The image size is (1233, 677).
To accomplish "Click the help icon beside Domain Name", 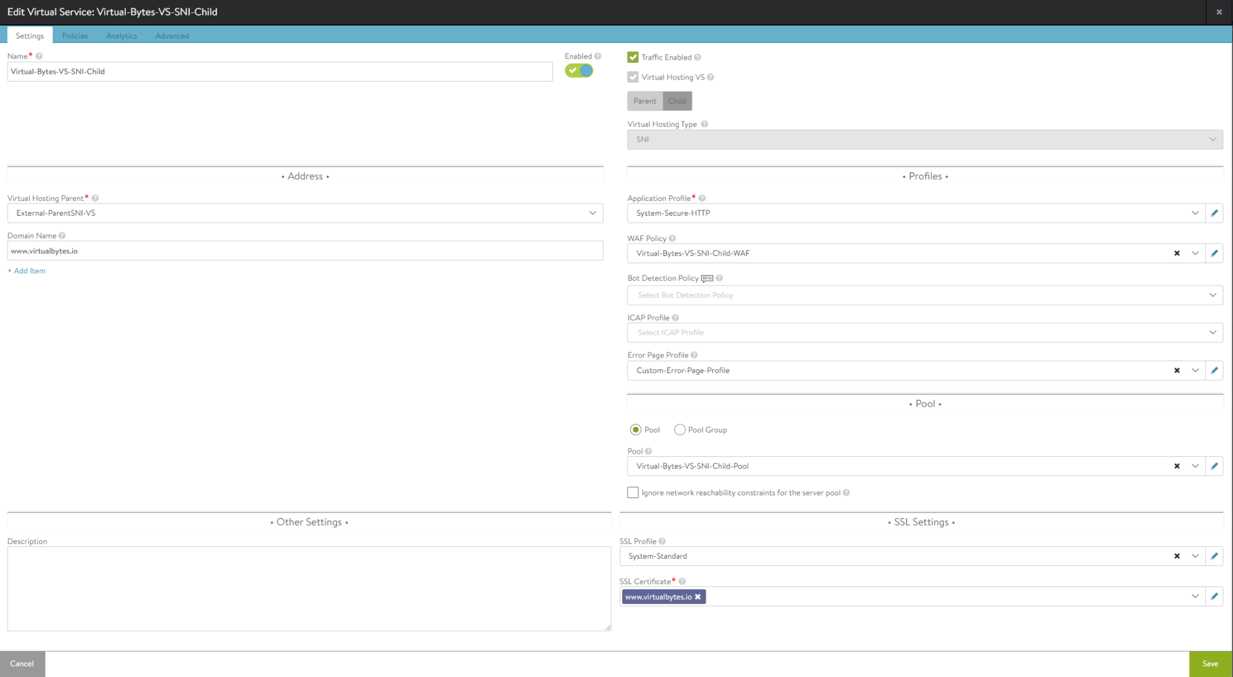I will 62,236.
